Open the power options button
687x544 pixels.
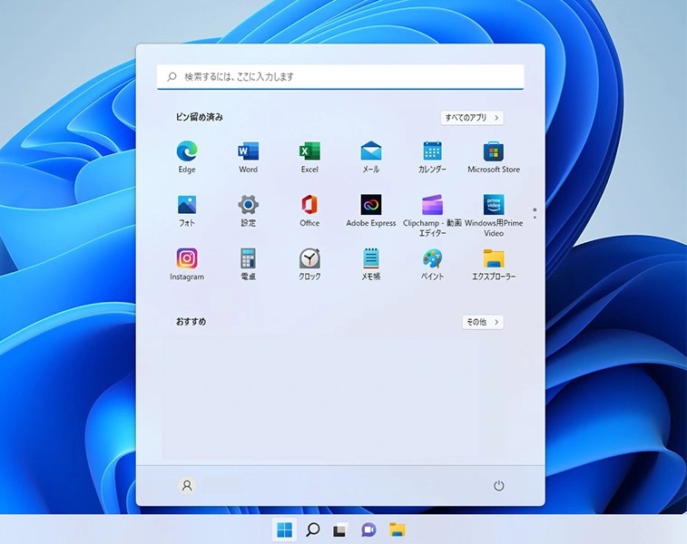pyautogui.click(x=498, y=485)
